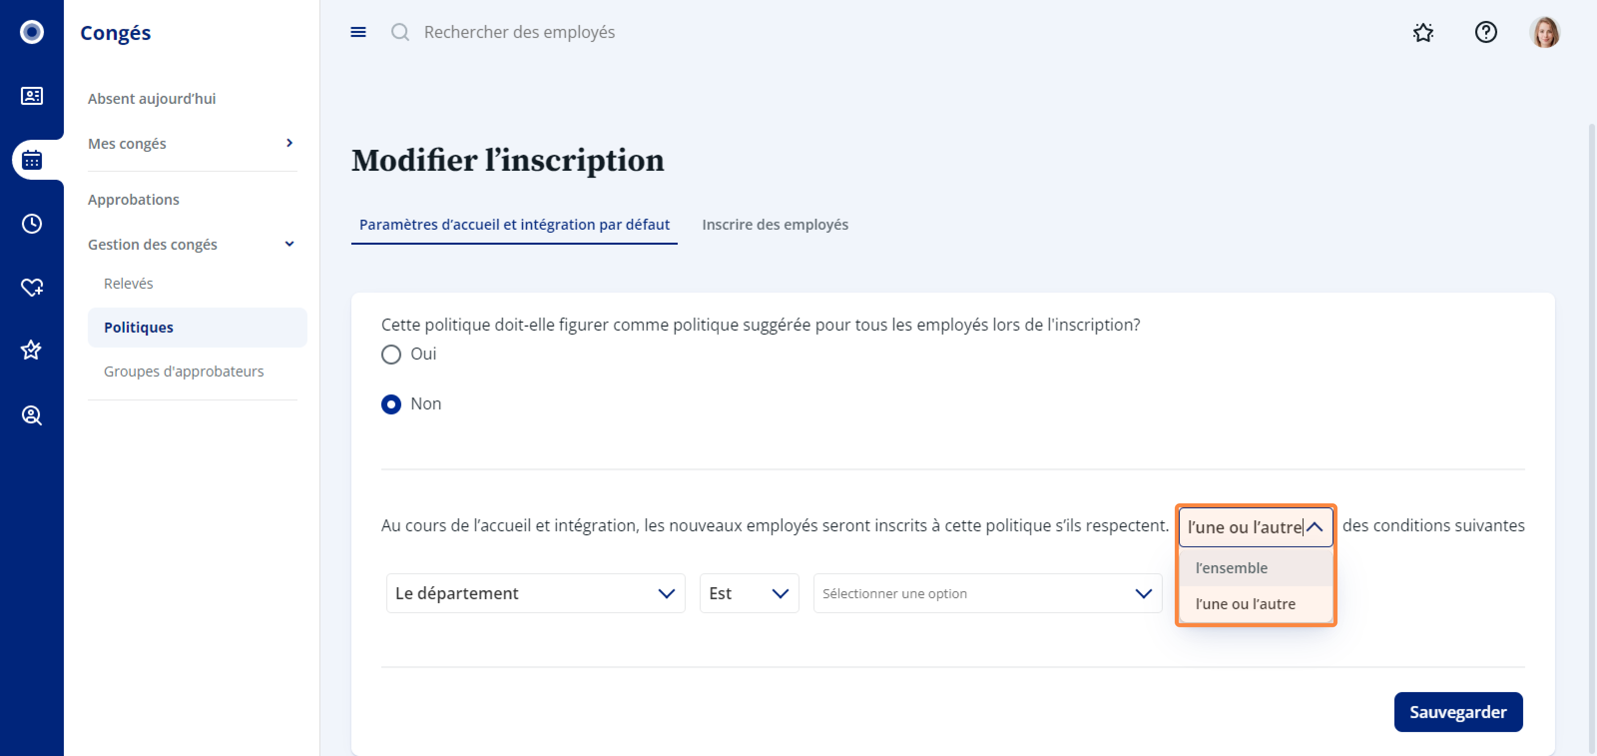Open the clock time tracking icon
Image resolution: width=1597 pixels, height=756 pixels.
31,224
